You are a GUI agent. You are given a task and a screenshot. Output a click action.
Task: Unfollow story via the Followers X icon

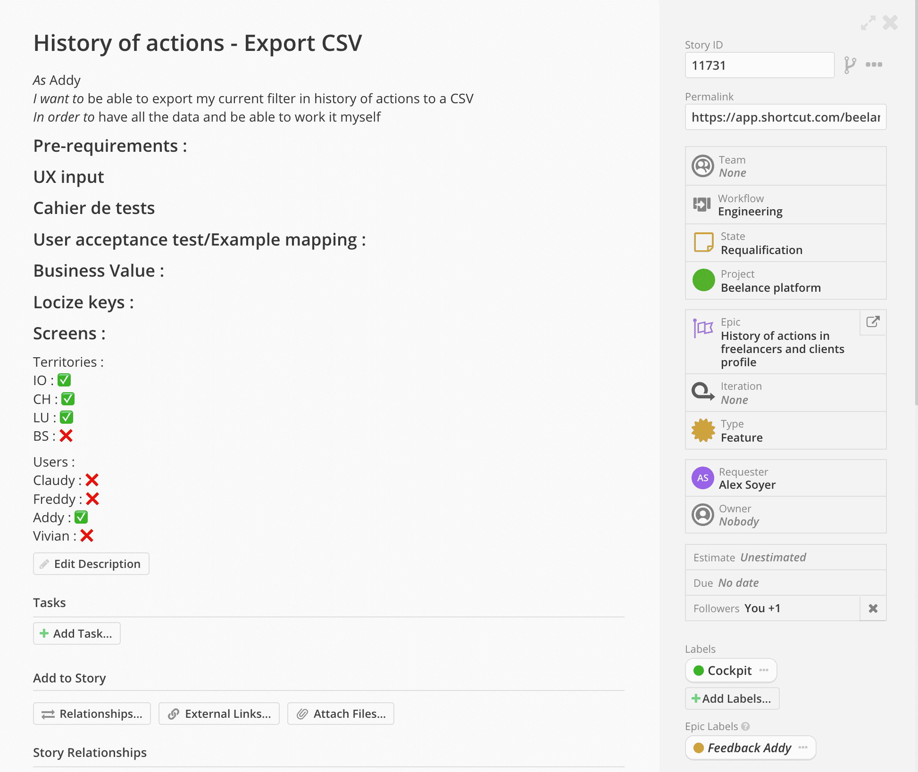point(873,608)
